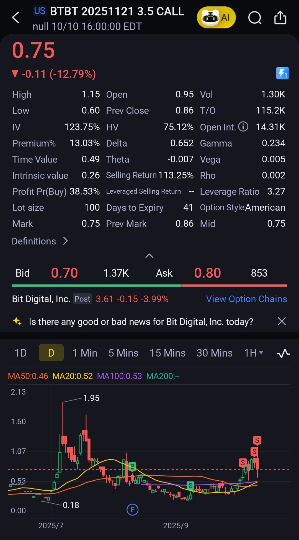This screenshot has width=299, height=540.
Task: Select the D daily chart tab
Action: pyautogui.click(x=51, y=353)
